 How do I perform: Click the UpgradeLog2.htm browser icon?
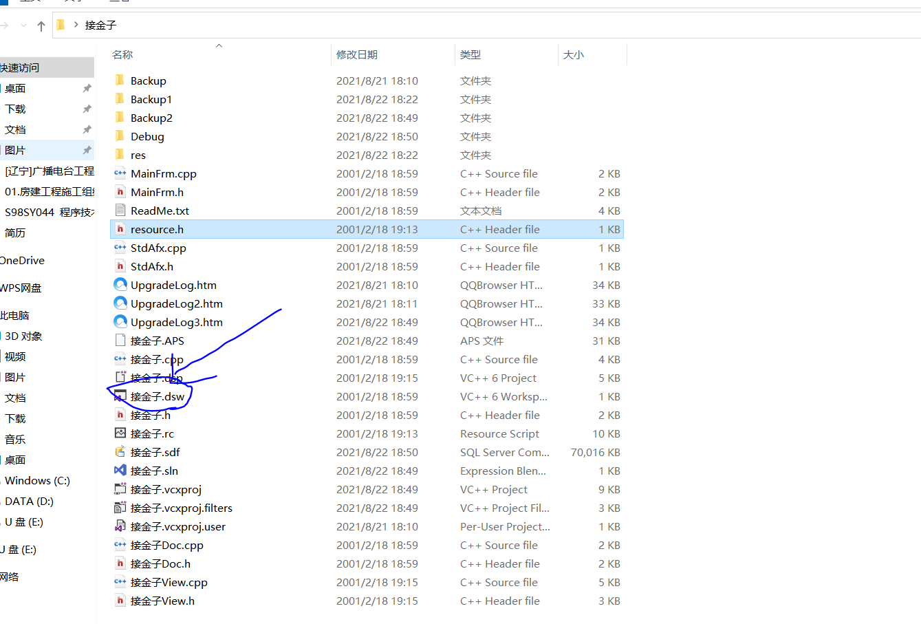point(120,303)
